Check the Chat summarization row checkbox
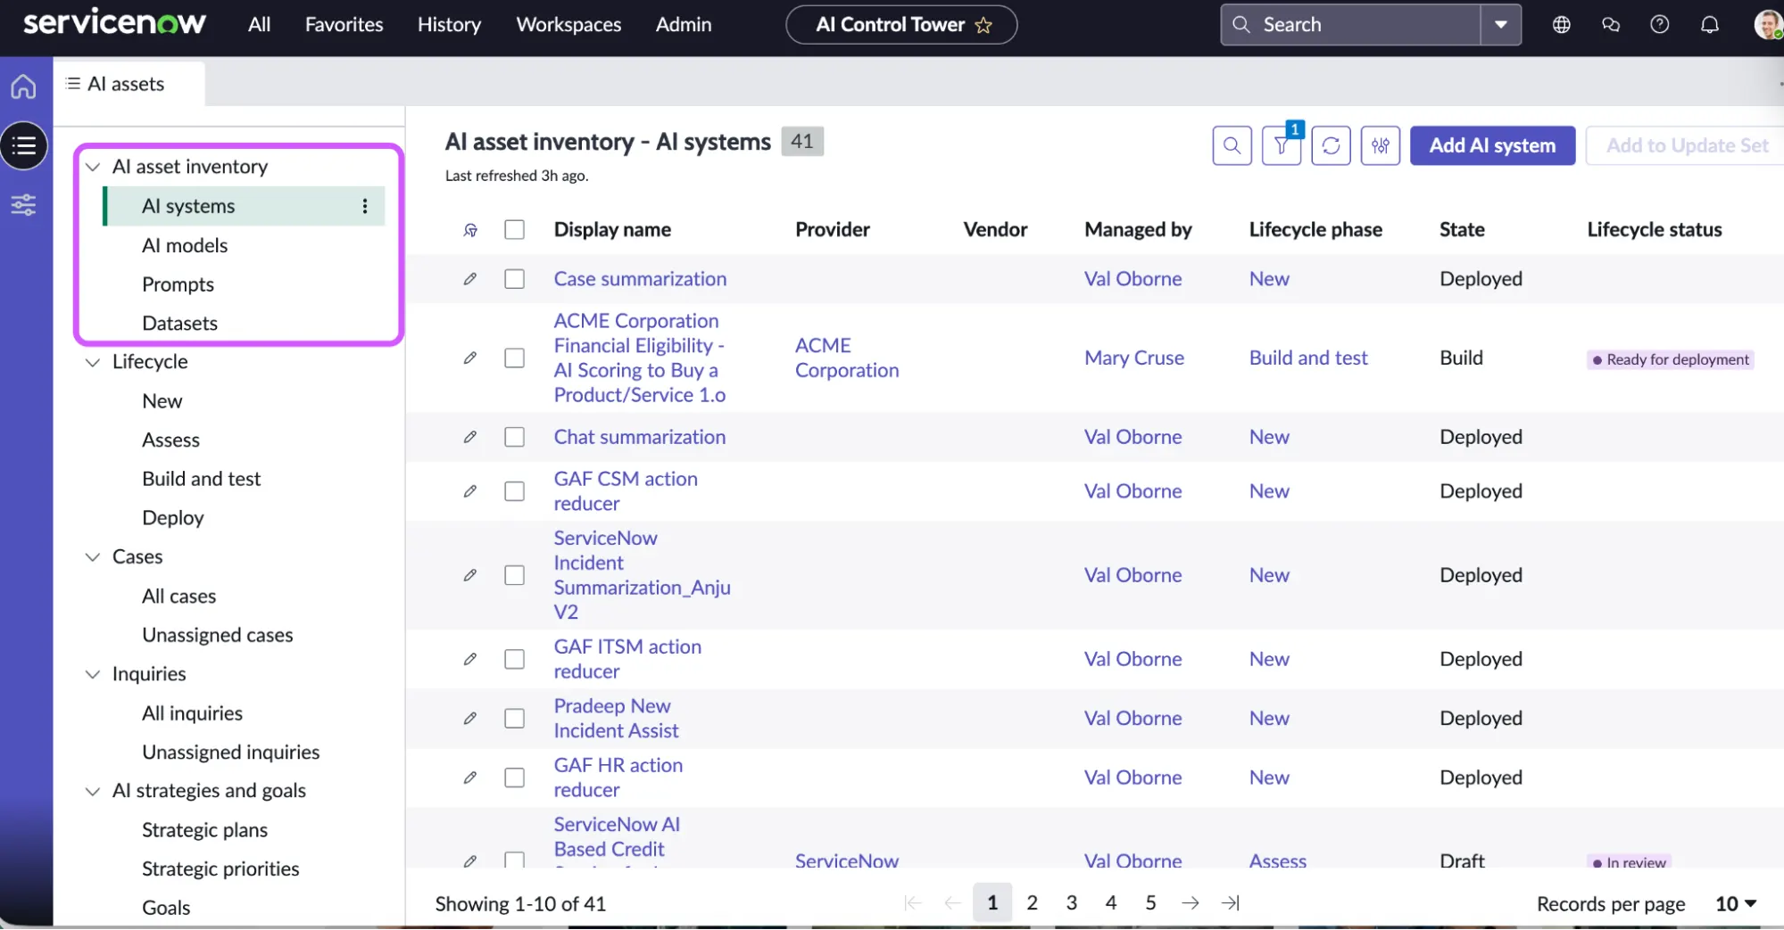Screen dimensions: 1784x930 click(514, 437)
